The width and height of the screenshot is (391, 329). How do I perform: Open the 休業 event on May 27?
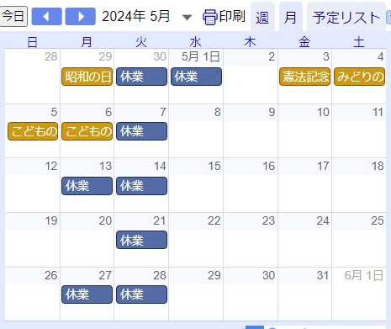click(87, 295)
